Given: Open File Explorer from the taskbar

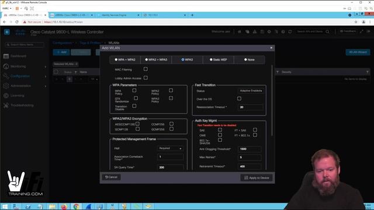Looking at the screenshot, I should pyautogui.click(x=52, y=206).
